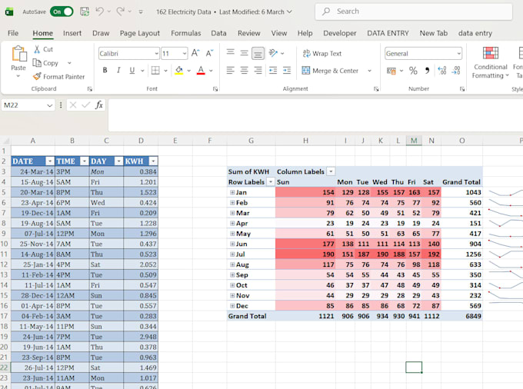Click the Redo arrow icon
This screenshot has height=389, width=523.
(x=120, y=12)
